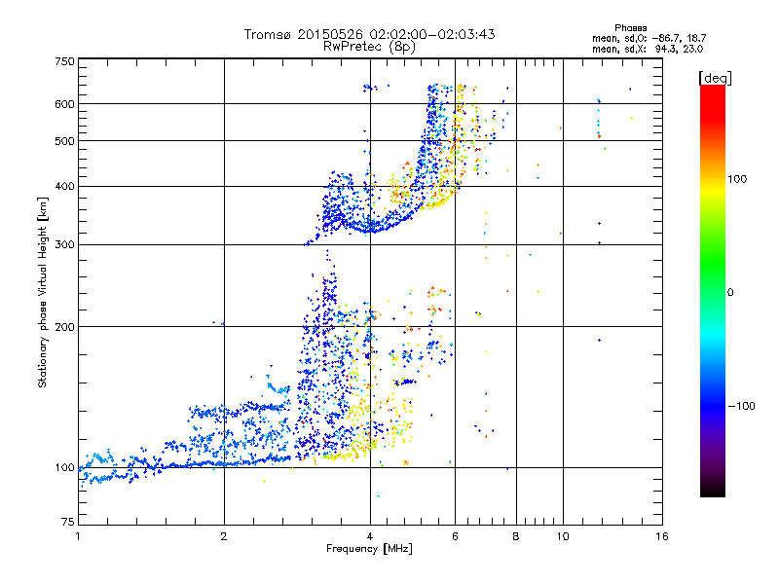Image resolution: width=779 pixels, height=584 pixels.
Task: Click the y-axis '600' tick label
Action: point(64,104)
